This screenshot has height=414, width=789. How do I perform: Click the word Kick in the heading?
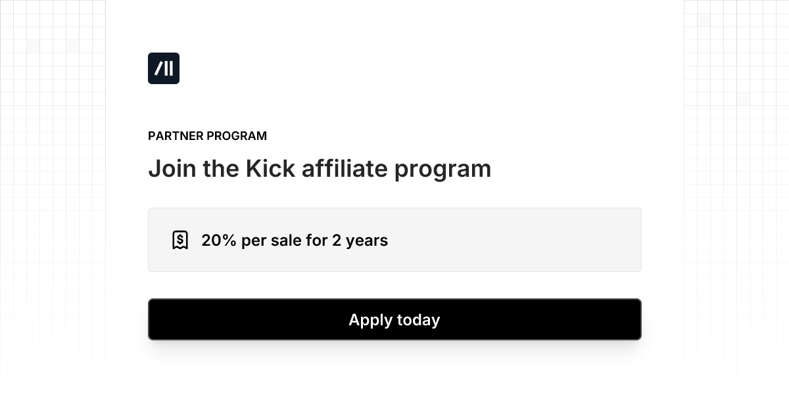(270, 169)
